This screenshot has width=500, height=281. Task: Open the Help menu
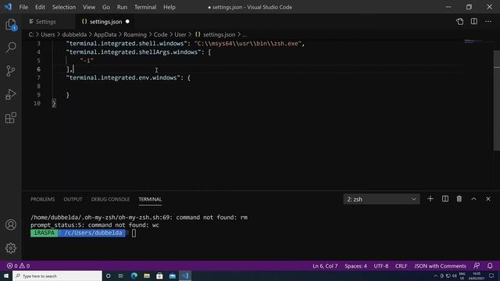pyautogui.click(x=170, y=7)
